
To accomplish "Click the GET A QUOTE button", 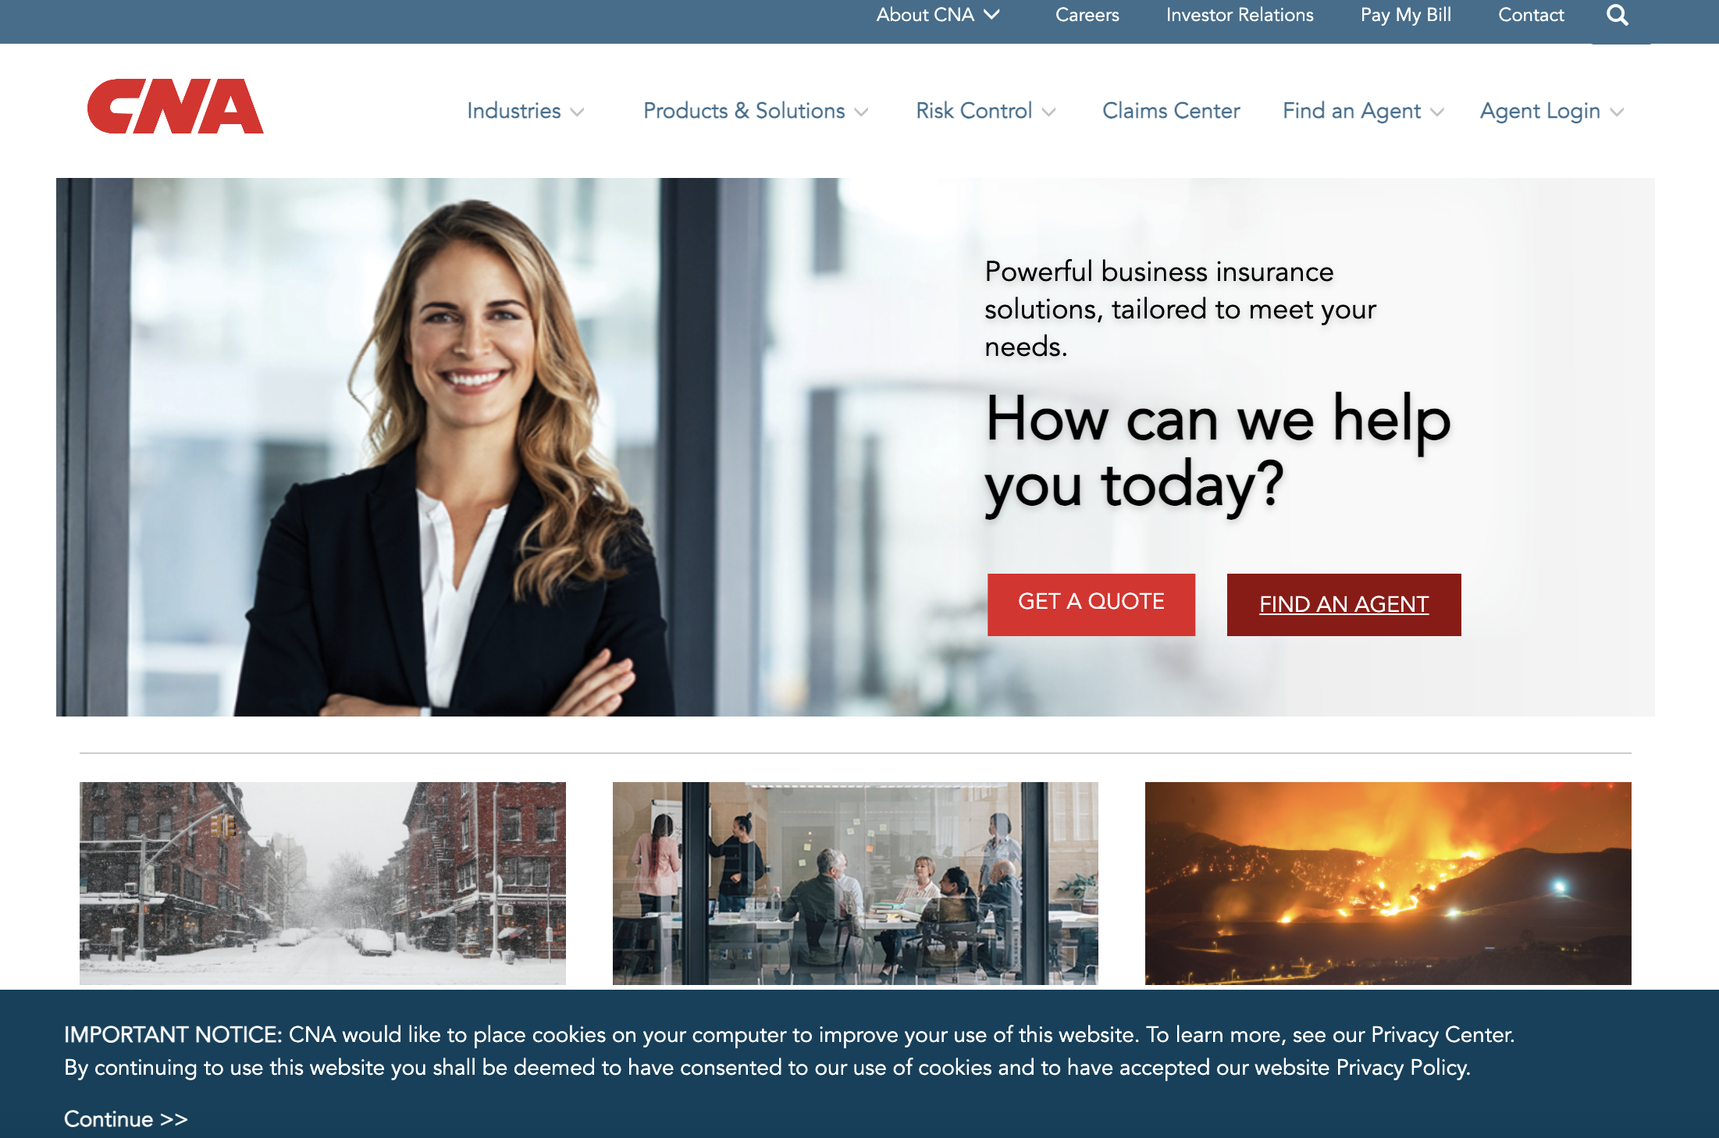I will (1090, 603).
